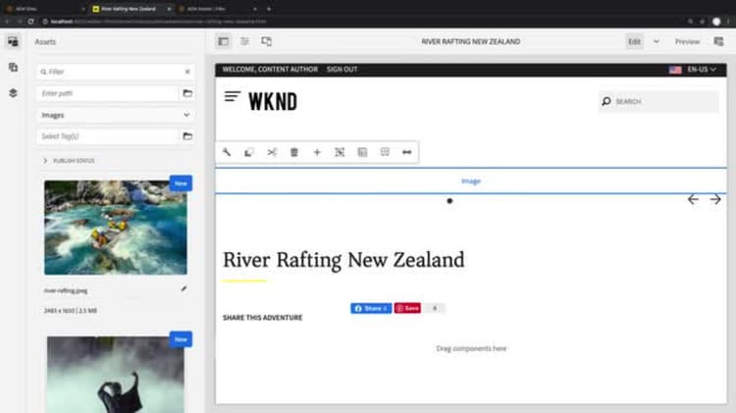Select the Image component placeholder
736x413 pixels.
point(471,181)
